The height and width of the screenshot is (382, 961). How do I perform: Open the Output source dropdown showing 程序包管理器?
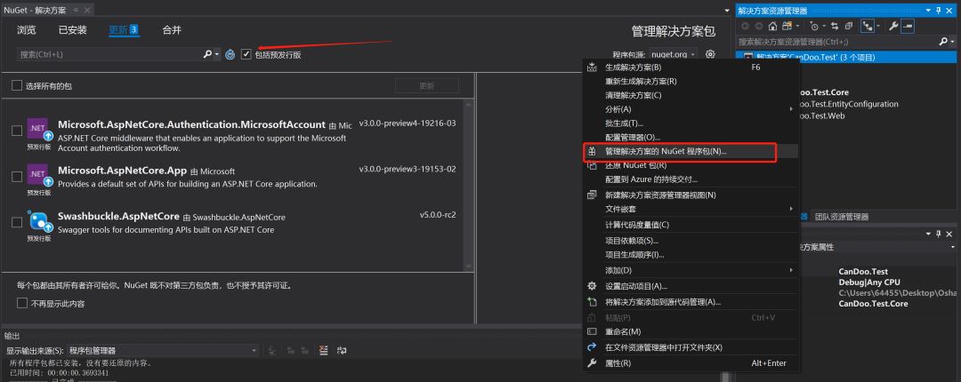pyautogui.click(x=163, y=350)
